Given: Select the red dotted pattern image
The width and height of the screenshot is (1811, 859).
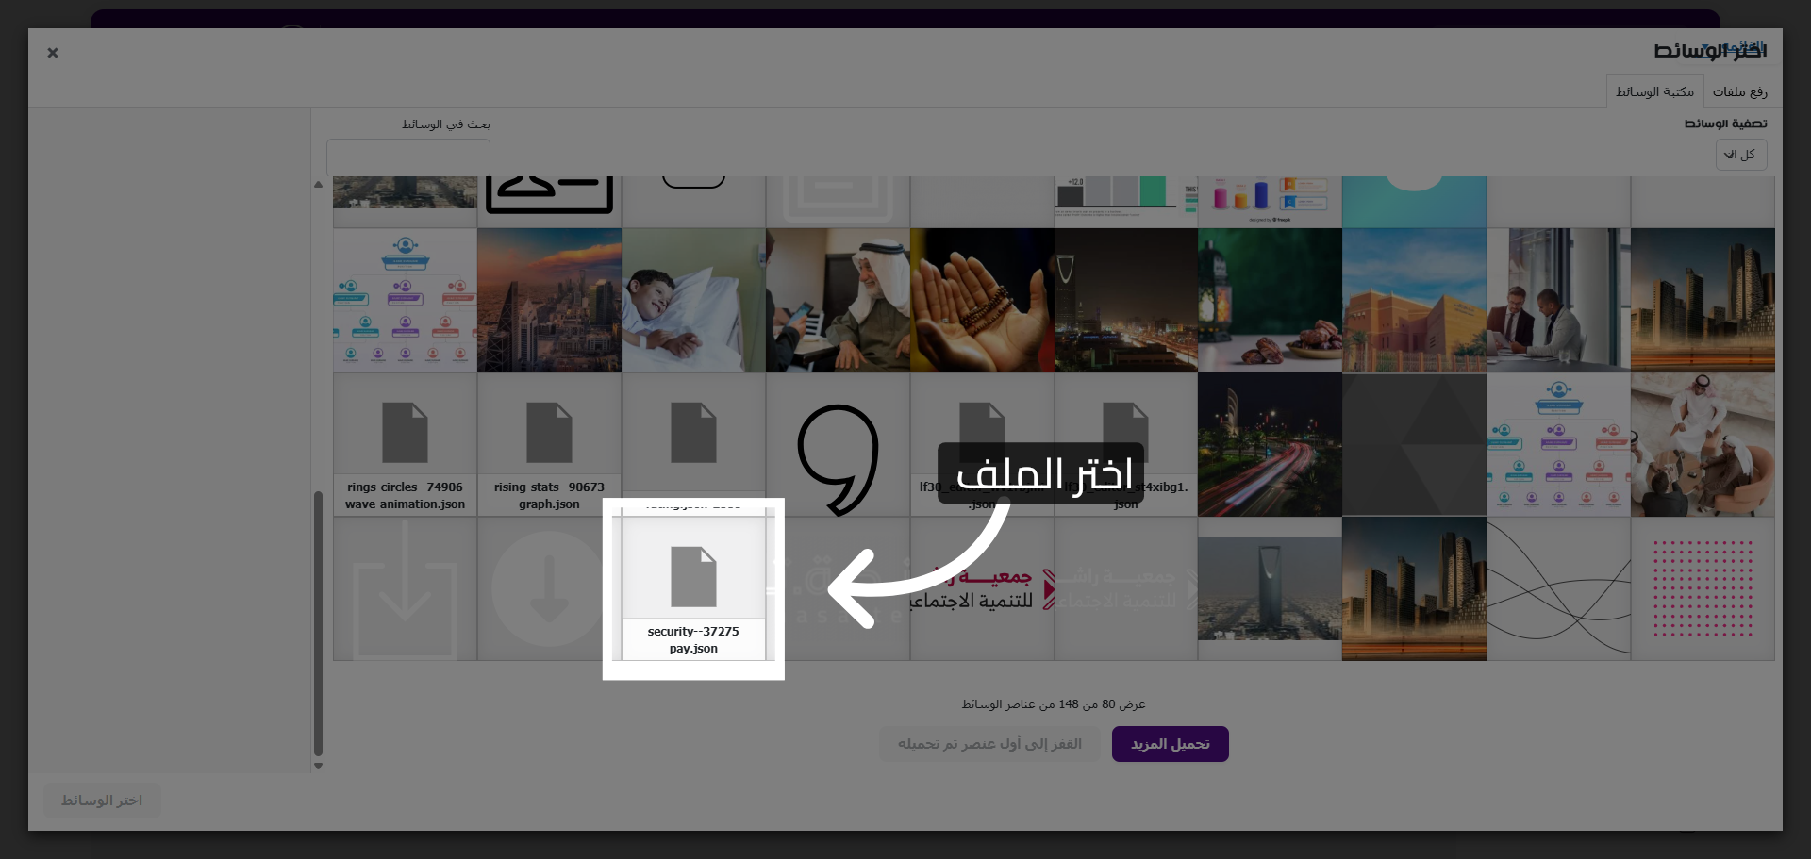Looking at the screenshot, I should (x=1703, y=589).
